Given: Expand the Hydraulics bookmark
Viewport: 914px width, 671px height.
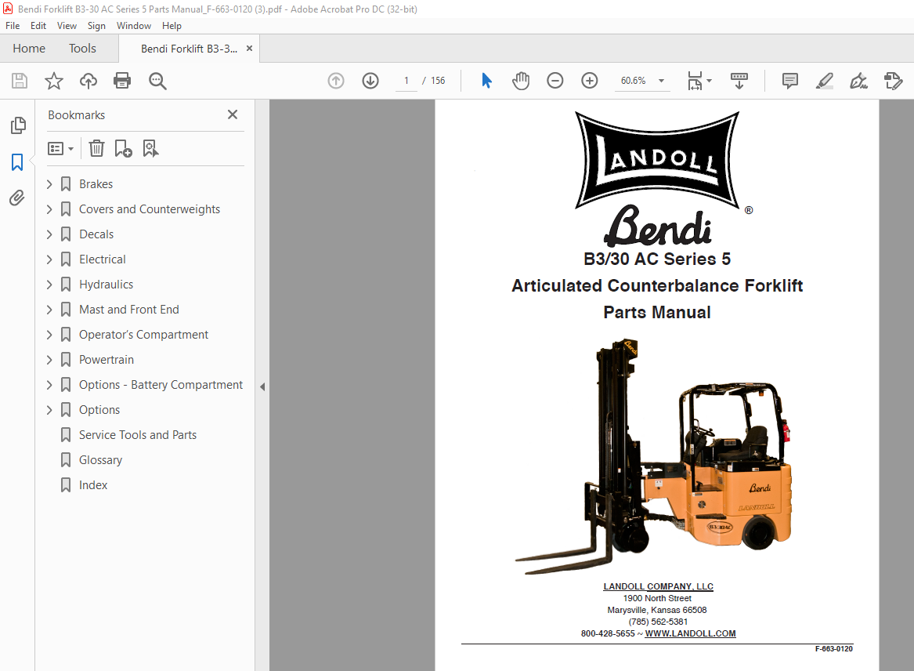Looking at the screenshot, I should tap(49, 285).
